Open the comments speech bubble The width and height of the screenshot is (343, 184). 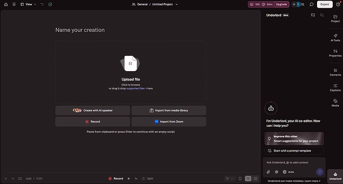click(312, 4)
